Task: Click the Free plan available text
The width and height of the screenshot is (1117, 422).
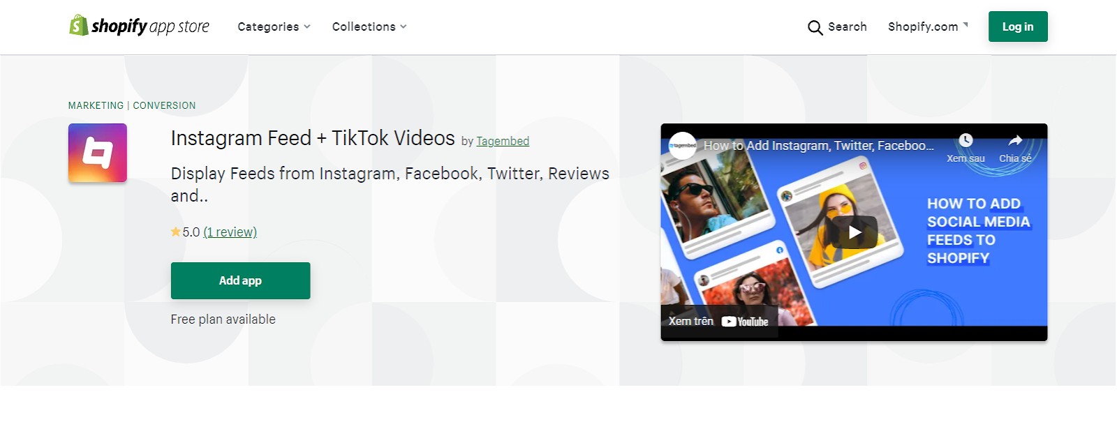Action: (x=223, y=319)
